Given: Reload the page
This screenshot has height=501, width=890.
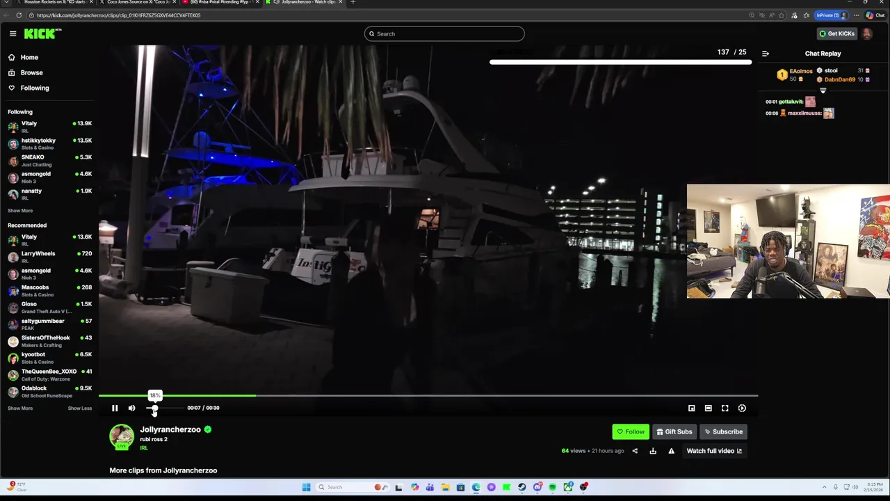Looking at the screenshot, I should 19,15.
